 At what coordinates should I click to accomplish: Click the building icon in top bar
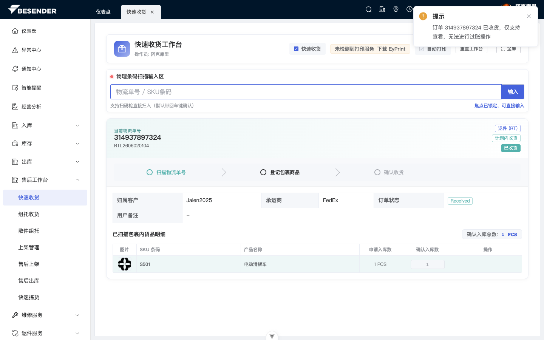(x=382, y=9)
